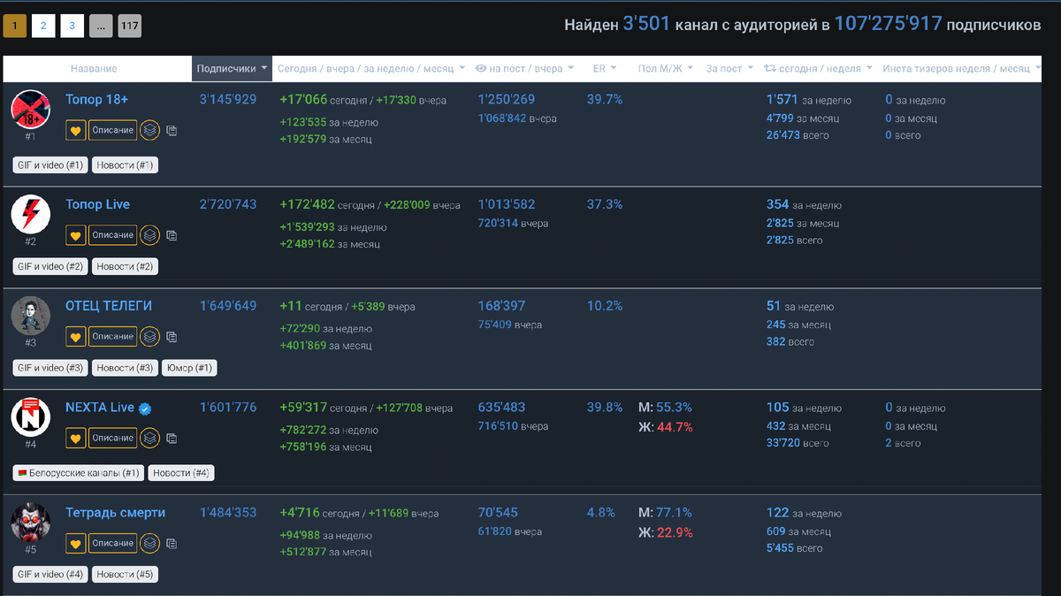
Task: Open Пол М/Ж column dropdown
Action: click(667, 68)
